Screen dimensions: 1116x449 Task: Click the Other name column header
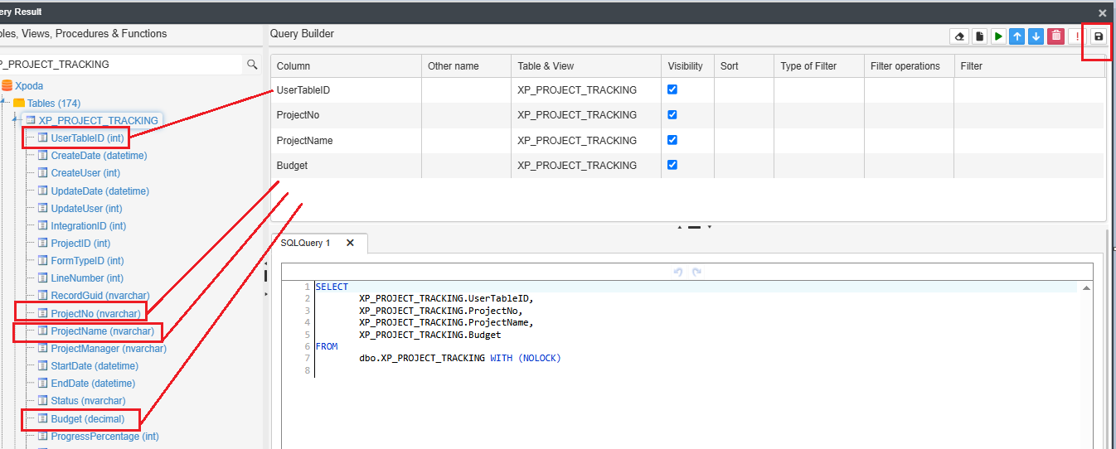pyautogui.click(x=466, y=66)
